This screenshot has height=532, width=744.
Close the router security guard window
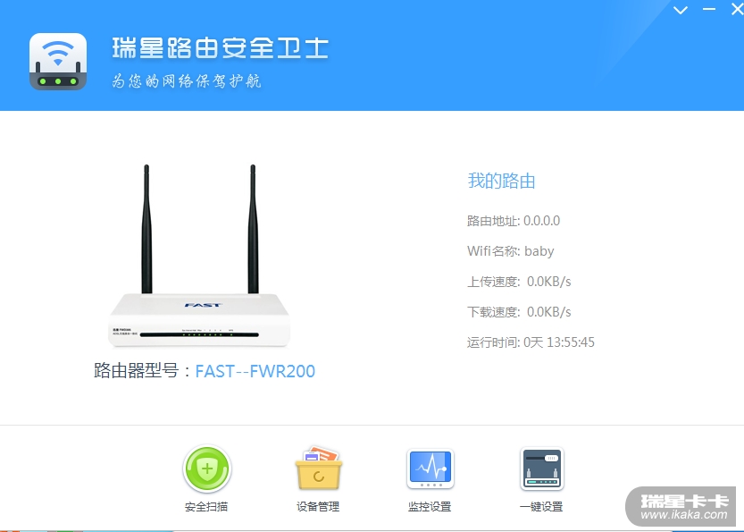pos(737,9)
